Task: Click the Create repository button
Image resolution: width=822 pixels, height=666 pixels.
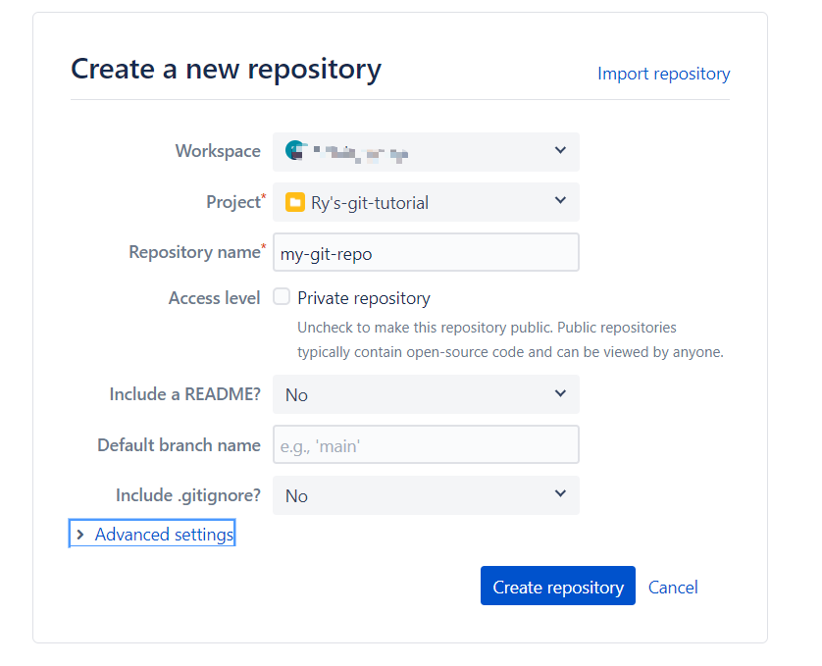Action: [558, 586]
